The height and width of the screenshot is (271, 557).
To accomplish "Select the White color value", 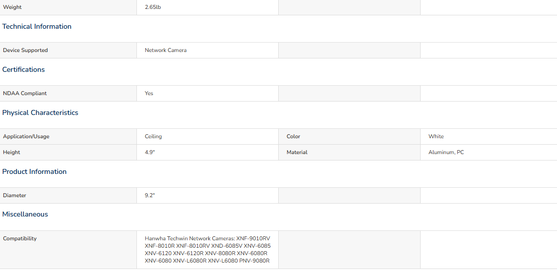I will point(436,137).
